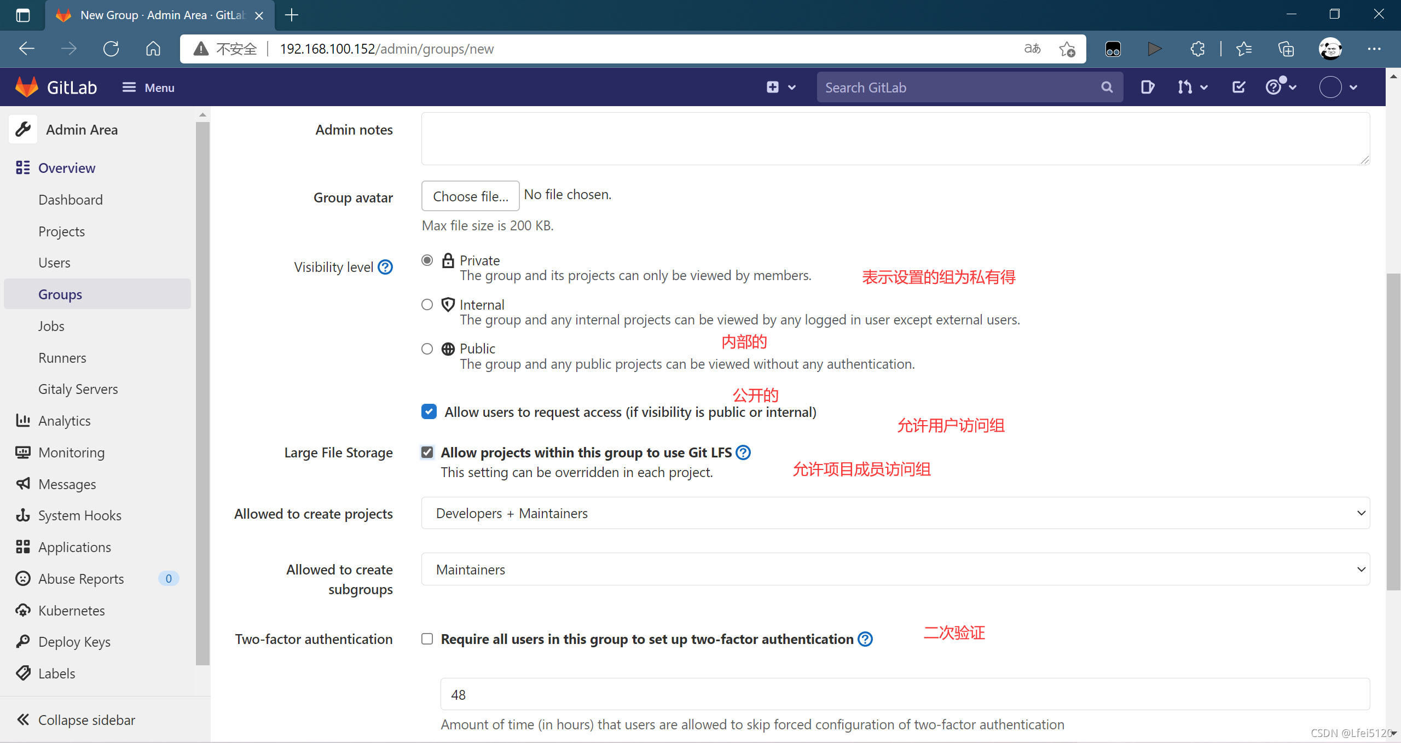Go to Runners in sidebar
This screenshot has height=743, width=1401.
(62, 358)
